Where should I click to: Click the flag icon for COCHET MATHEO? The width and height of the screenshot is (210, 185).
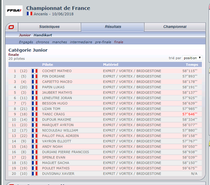click(35, 71)
